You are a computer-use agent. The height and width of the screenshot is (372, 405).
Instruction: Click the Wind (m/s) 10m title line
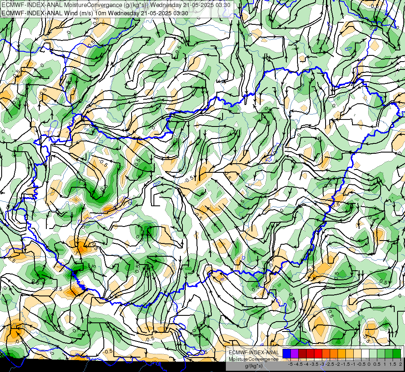95,13
